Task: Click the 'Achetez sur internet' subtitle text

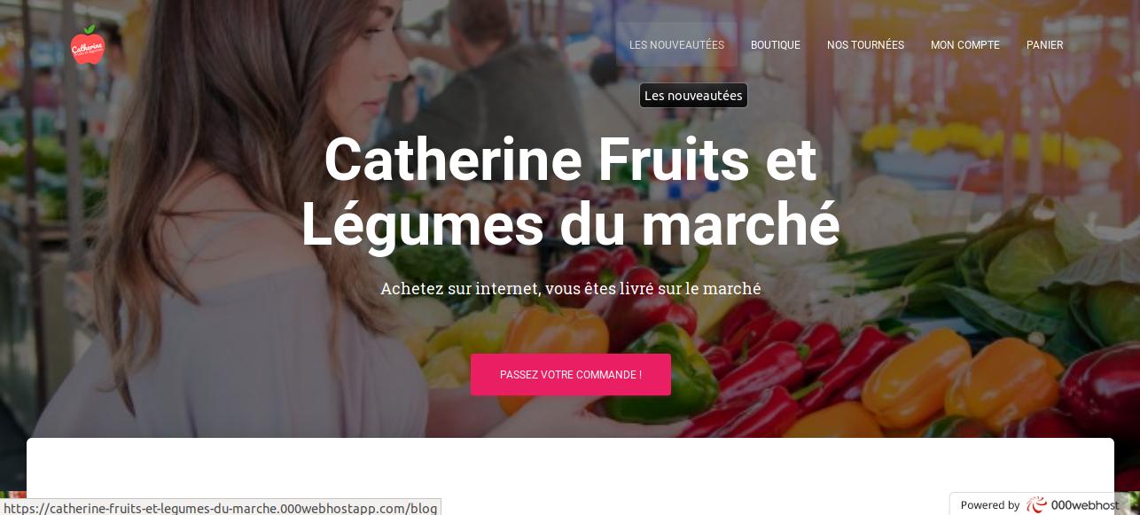Action: (571, 289)
